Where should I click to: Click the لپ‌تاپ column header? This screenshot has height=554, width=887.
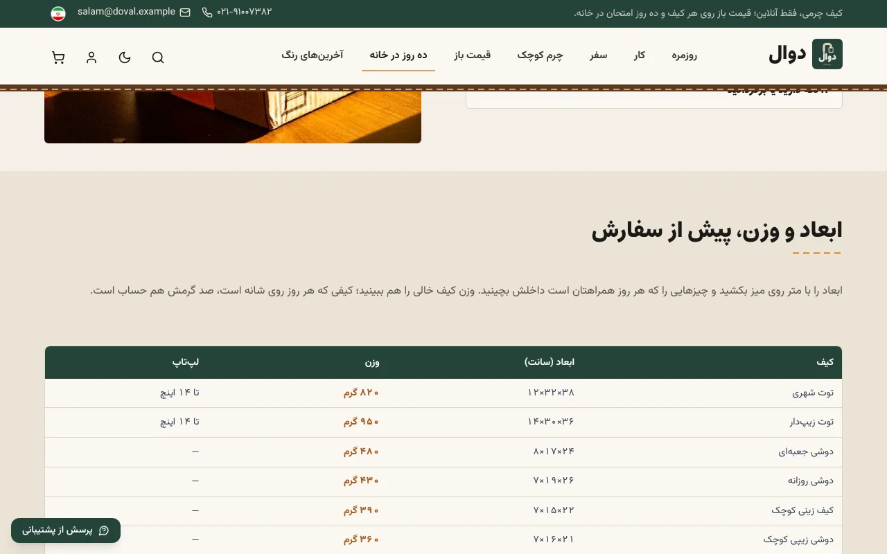(x=186, y=362)
